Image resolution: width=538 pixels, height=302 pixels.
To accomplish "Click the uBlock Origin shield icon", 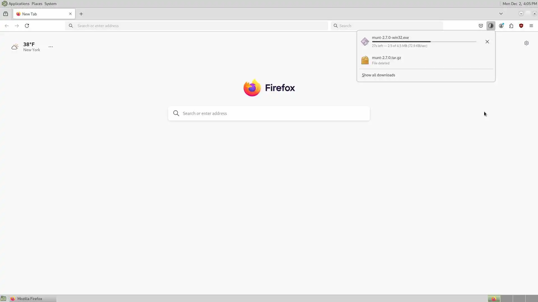I will [521, 26].
